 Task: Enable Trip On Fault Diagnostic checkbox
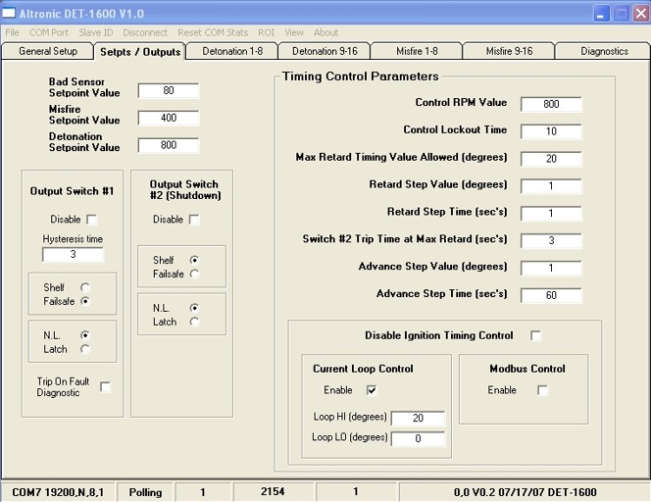tap(106, 387)
